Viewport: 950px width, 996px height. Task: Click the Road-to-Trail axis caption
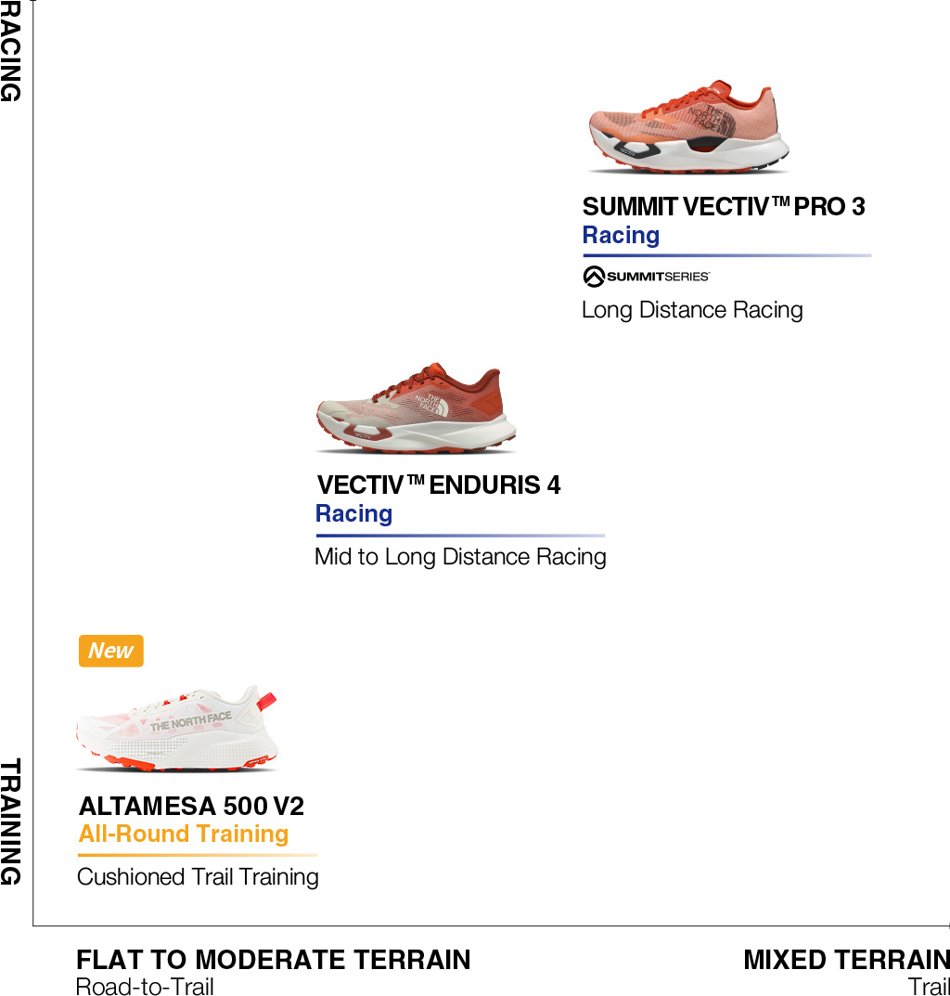145,986
